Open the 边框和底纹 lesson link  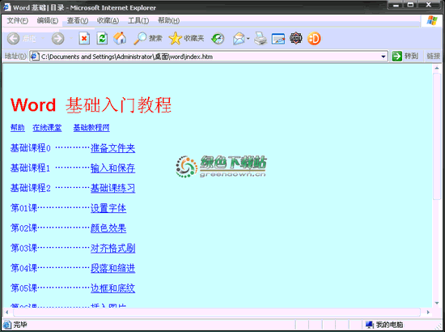pyautogui.click(x=112, y=288)
